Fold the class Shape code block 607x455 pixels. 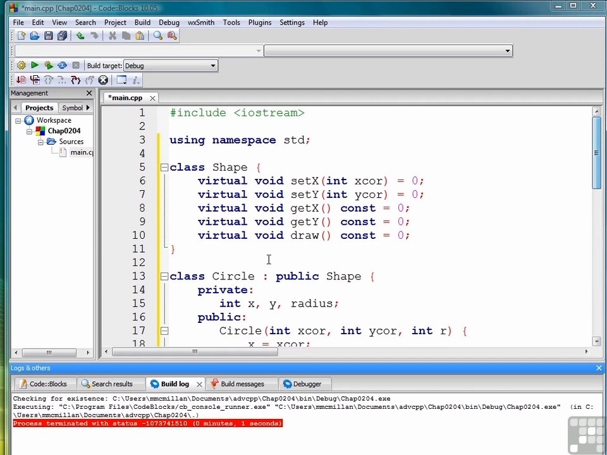click(x=164, y=167)
